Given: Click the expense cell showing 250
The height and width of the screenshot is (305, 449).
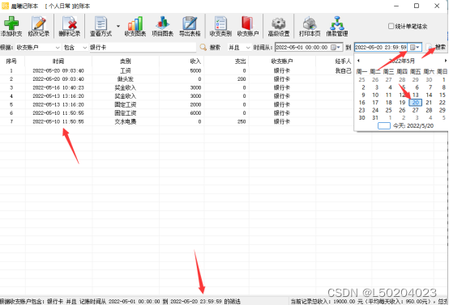Looking at the screenshot, I should pyautogui.click(x=242, y=121).
